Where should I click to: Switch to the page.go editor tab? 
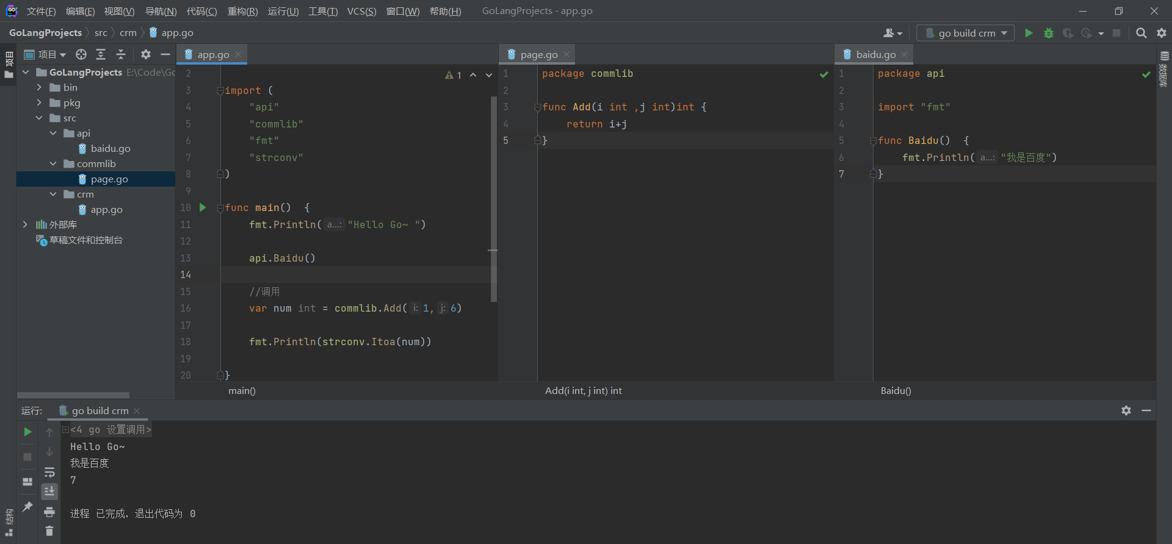tap(538, 54)
